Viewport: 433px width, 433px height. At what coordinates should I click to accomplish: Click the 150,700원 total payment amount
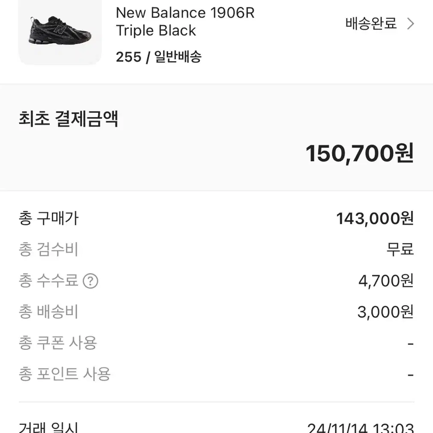[360, 153]
